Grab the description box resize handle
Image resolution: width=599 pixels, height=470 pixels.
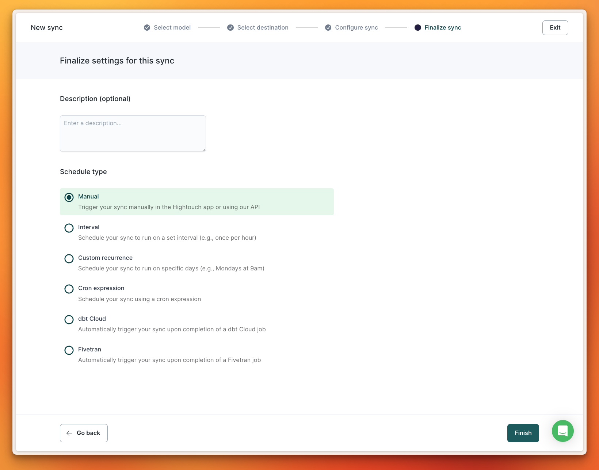click(x=204, y=150)
